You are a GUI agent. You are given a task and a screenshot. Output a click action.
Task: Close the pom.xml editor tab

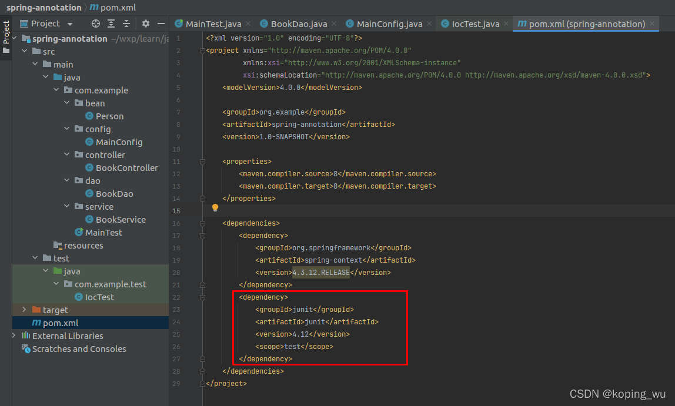[652, 24]
